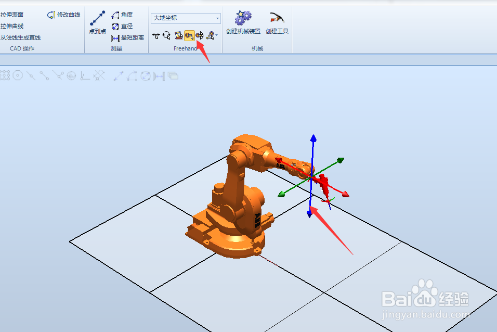Activate the Jog Reorient tool
Viewport: 497px width, 332px height.
point(199,35)
